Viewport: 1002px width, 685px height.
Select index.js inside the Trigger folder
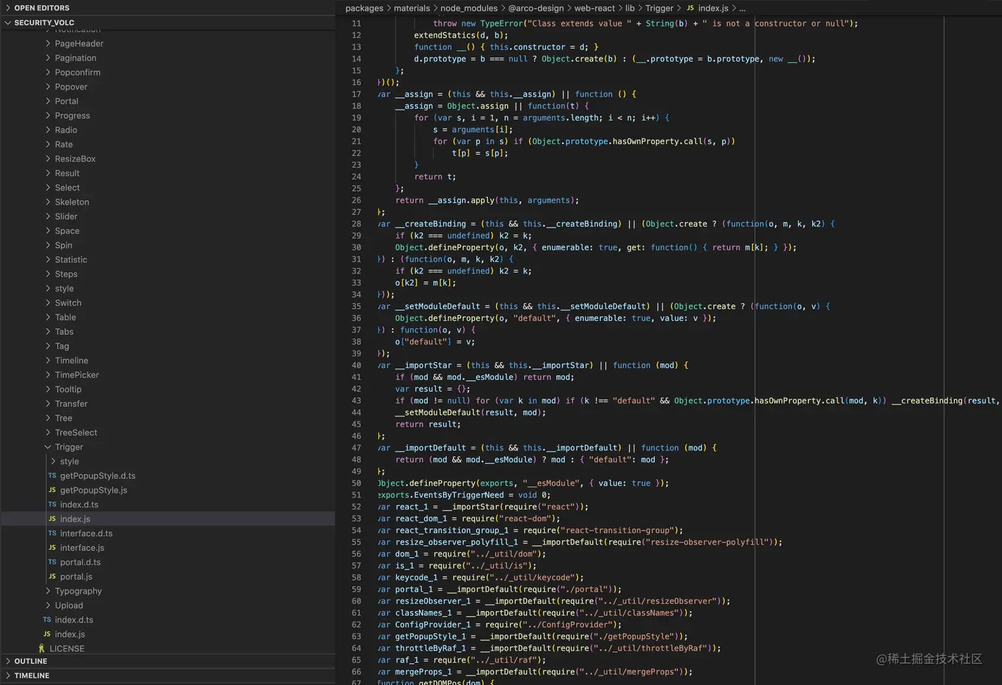75,519
